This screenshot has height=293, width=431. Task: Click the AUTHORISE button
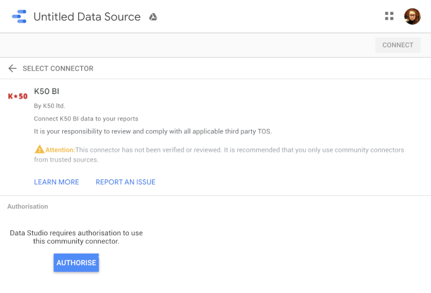[76, 262]
